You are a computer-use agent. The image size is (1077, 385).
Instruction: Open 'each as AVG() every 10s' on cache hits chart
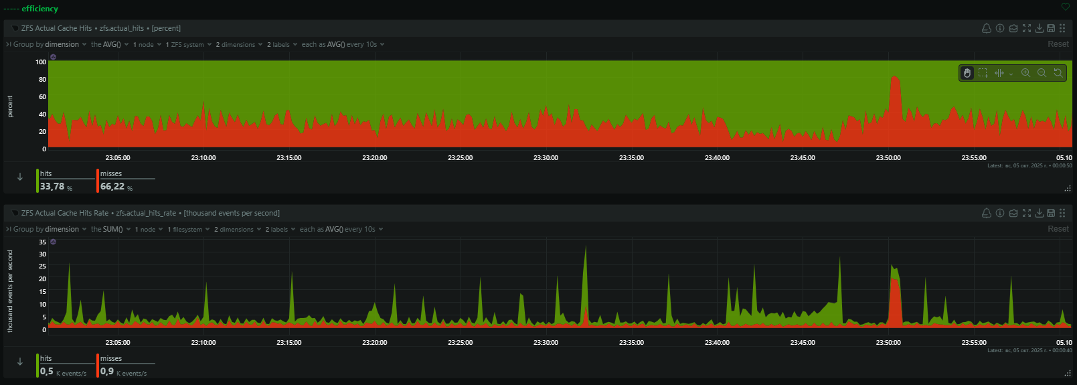pyautogui.click(x=343, y=44)
